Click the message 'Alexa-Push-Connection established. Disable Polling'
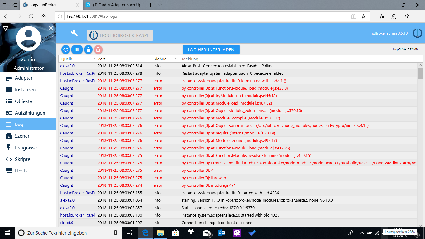The height and width of the screenshot is (239, 425). (228, 66)
